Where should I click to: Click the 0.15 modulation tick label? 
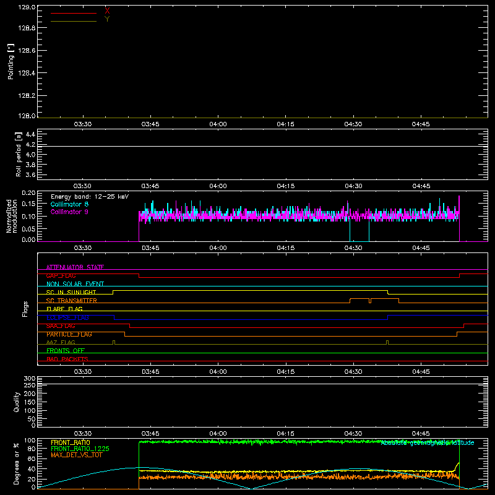click(x=28, y=204)
